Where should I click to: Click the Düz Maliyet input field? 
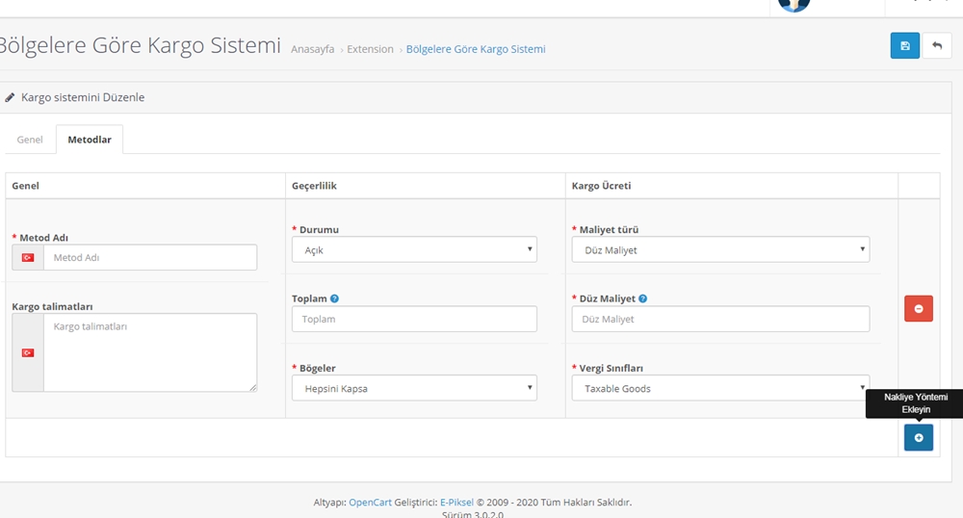click(720, 319)
